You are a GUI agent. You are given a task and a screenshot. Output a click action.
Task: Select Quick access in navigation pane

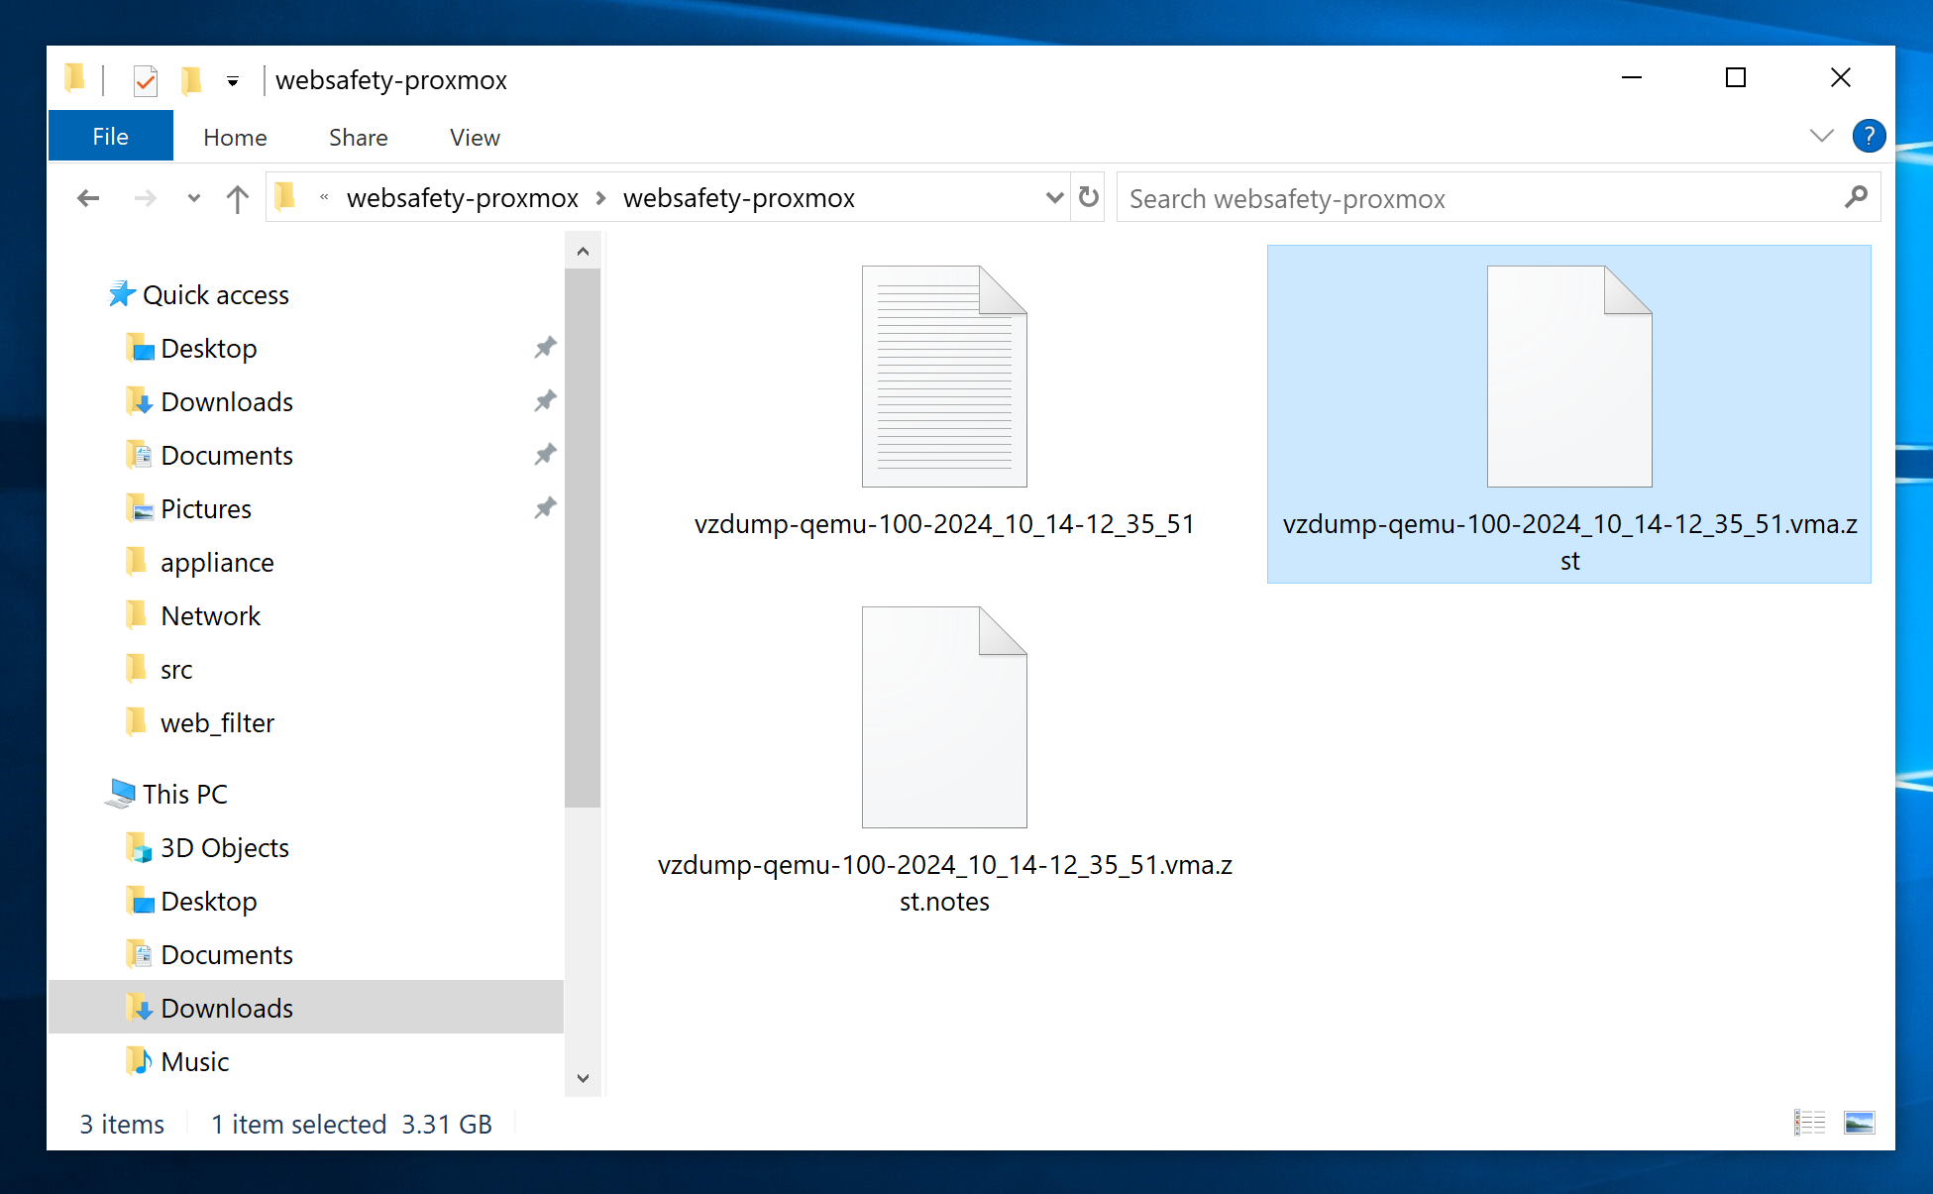coord(215,295)
